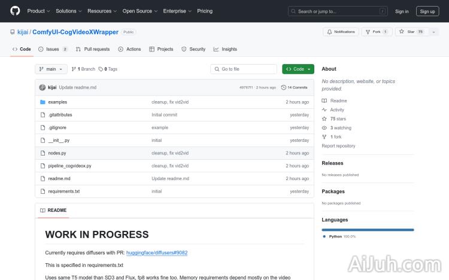The width and height of the screenshot is (449, 280).
Task: Open the Branch count link
Action: 85,69
